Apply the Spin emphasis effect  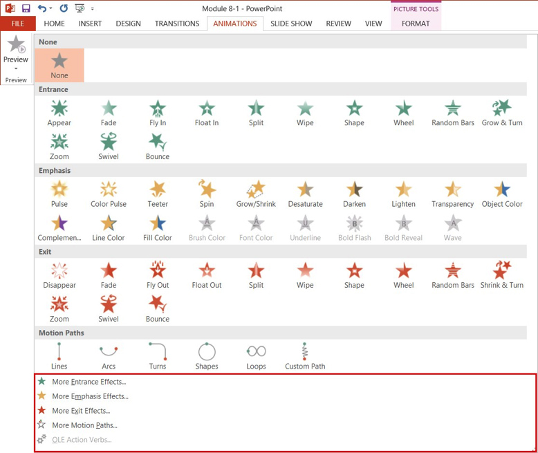click(207, 194)
